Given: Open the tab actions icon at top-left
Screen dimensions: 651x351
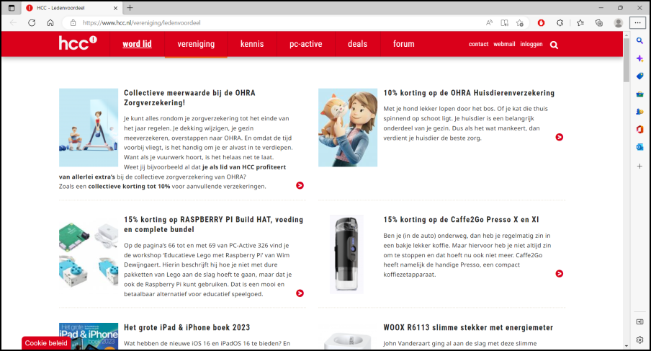Looking at the screenshot, I should pyautogui.click(x=12, y=8).
